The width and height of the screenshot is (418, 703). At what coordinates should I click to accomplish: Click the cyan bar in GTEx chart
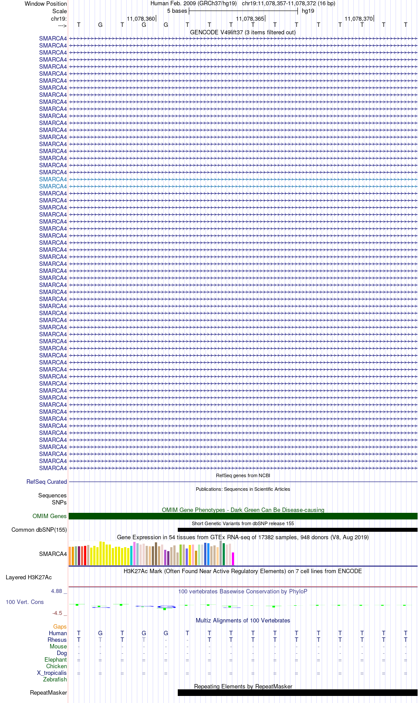(132, 556)
